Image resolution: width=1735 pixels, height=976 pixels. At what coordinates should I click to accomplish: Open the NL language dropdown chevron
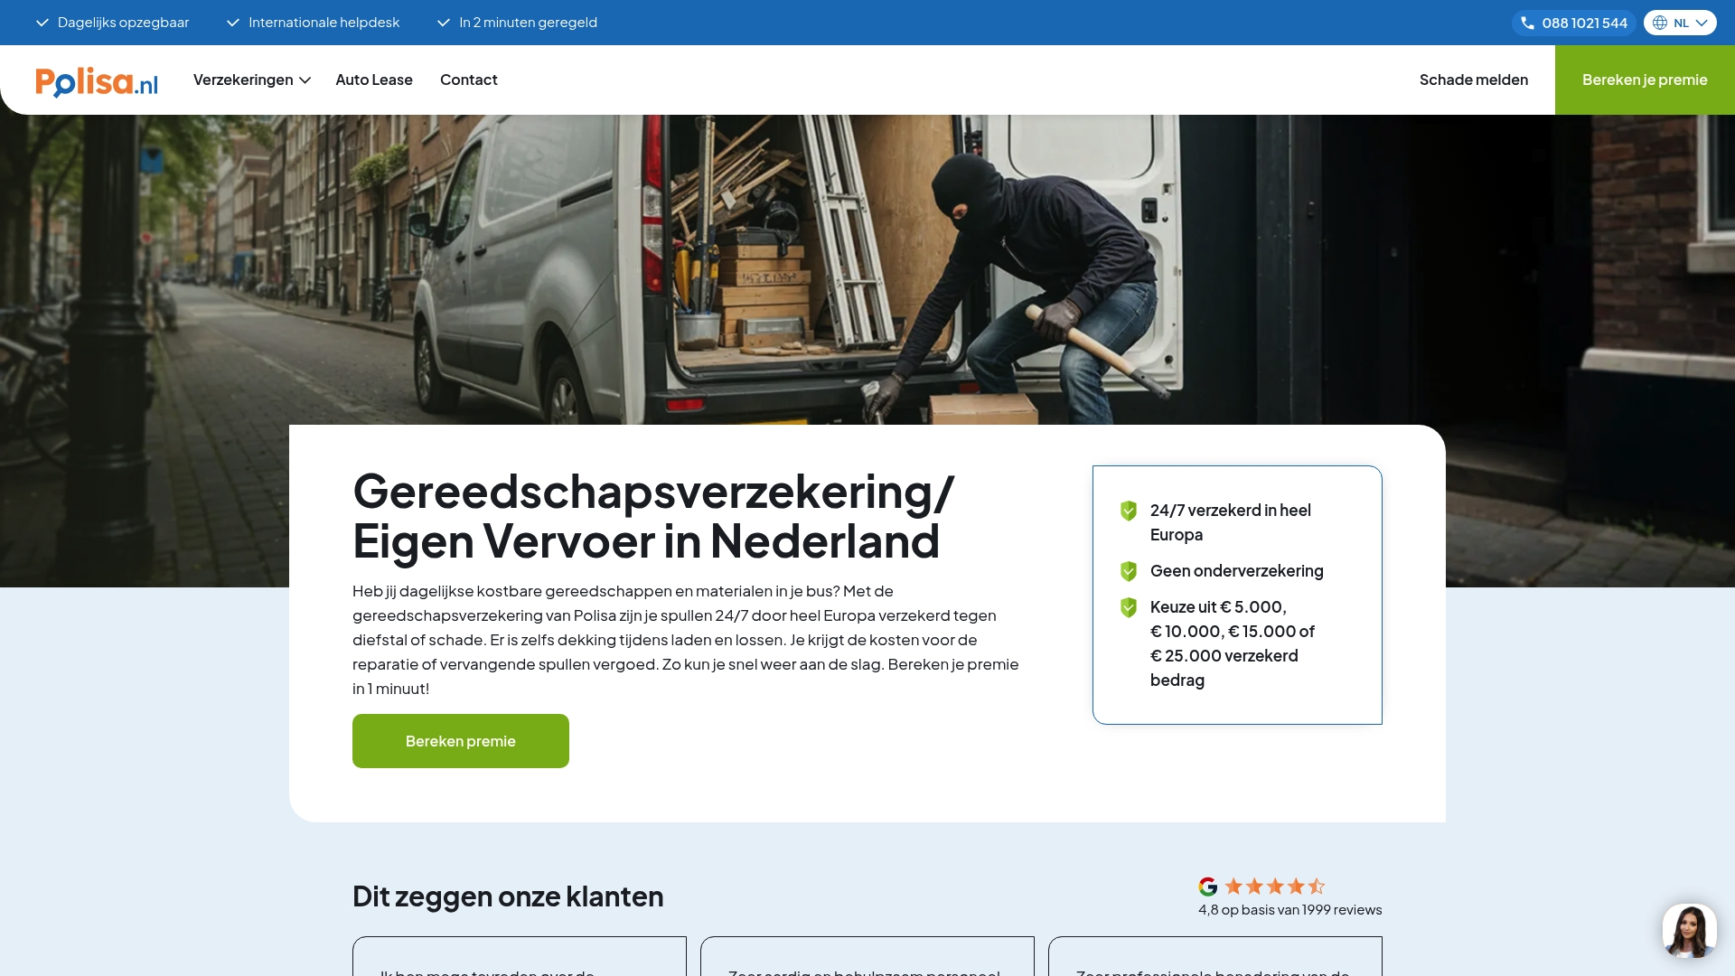[1702, 23]
